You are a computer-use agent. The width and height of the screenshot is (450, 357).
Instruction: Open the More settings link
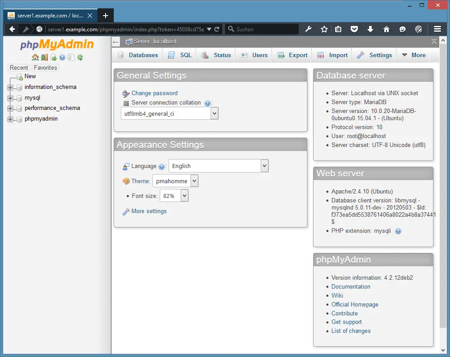tap(149, 211)
